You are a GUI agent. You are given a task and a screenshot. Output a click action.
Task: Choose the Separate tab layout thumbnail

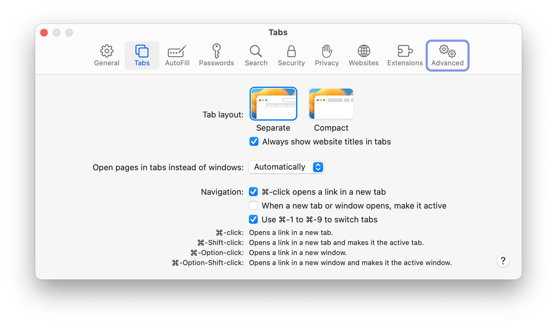[273, 104]
